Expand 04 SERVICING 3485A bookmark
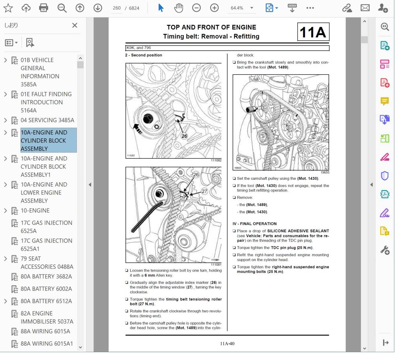The height and width of the screenshot is (357, 398). tap(5, 120)
